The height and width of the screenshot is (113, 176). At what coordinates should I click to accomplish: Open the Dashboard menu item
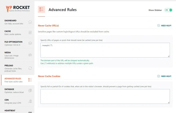[x=14, y=22]
